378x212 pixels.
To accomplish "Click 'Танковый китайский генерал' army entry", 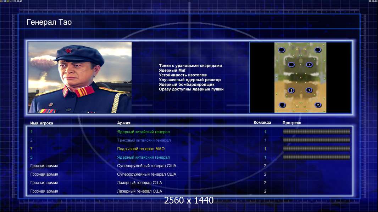I will 144,140.
